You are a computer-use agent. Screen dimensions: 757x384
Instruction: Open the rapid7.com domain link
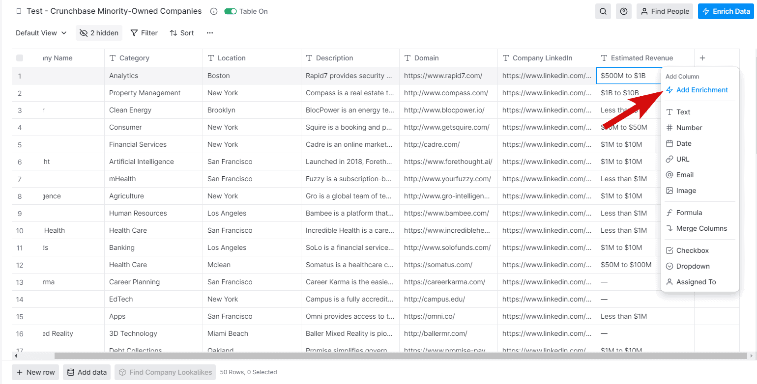click(443, 76)
